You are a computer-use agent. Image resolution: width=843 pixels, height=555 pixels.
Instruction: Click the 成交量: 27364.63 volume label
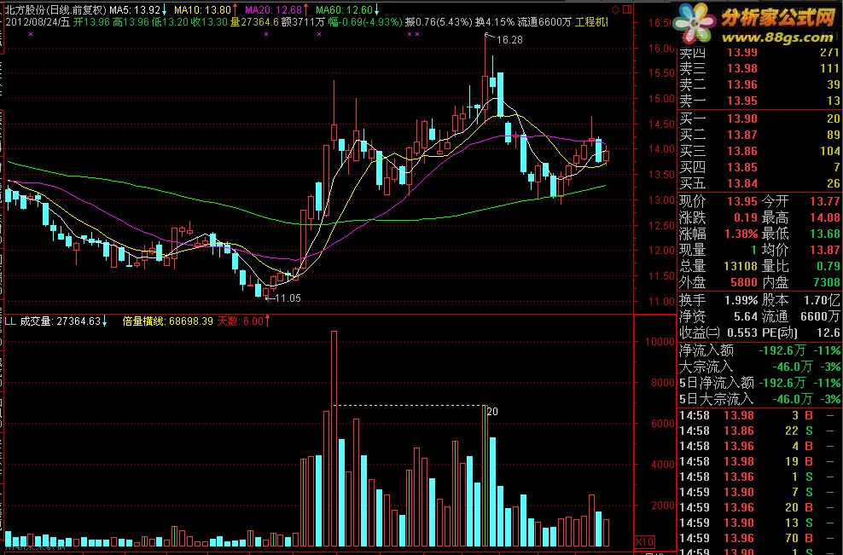(x=61, y=321)
